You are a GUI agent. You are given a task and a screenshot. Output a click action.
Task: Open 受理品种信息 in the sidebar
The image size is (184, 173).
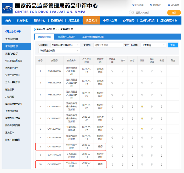click(x=11, y=39)
